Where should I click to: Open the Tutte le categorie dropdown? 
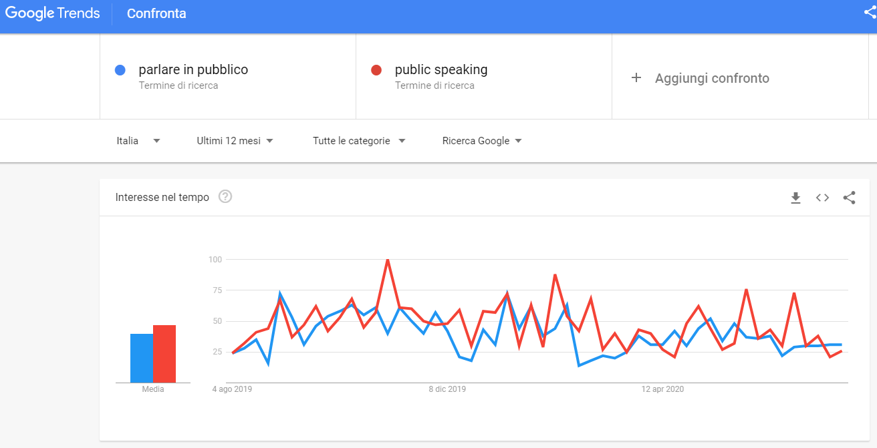[359, 141]
